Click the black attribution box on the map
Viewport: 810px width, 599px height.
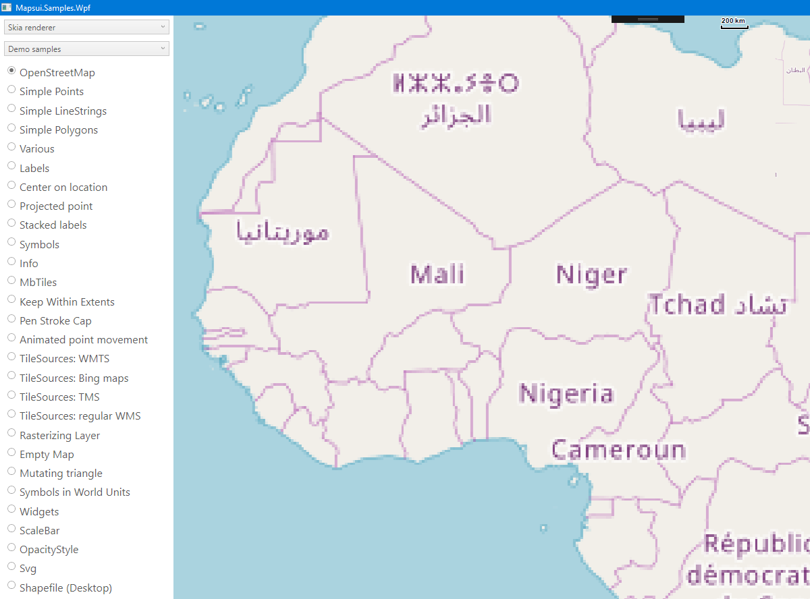pos(647,19)
